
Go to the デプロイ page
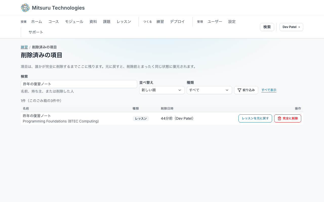(177, 22)
